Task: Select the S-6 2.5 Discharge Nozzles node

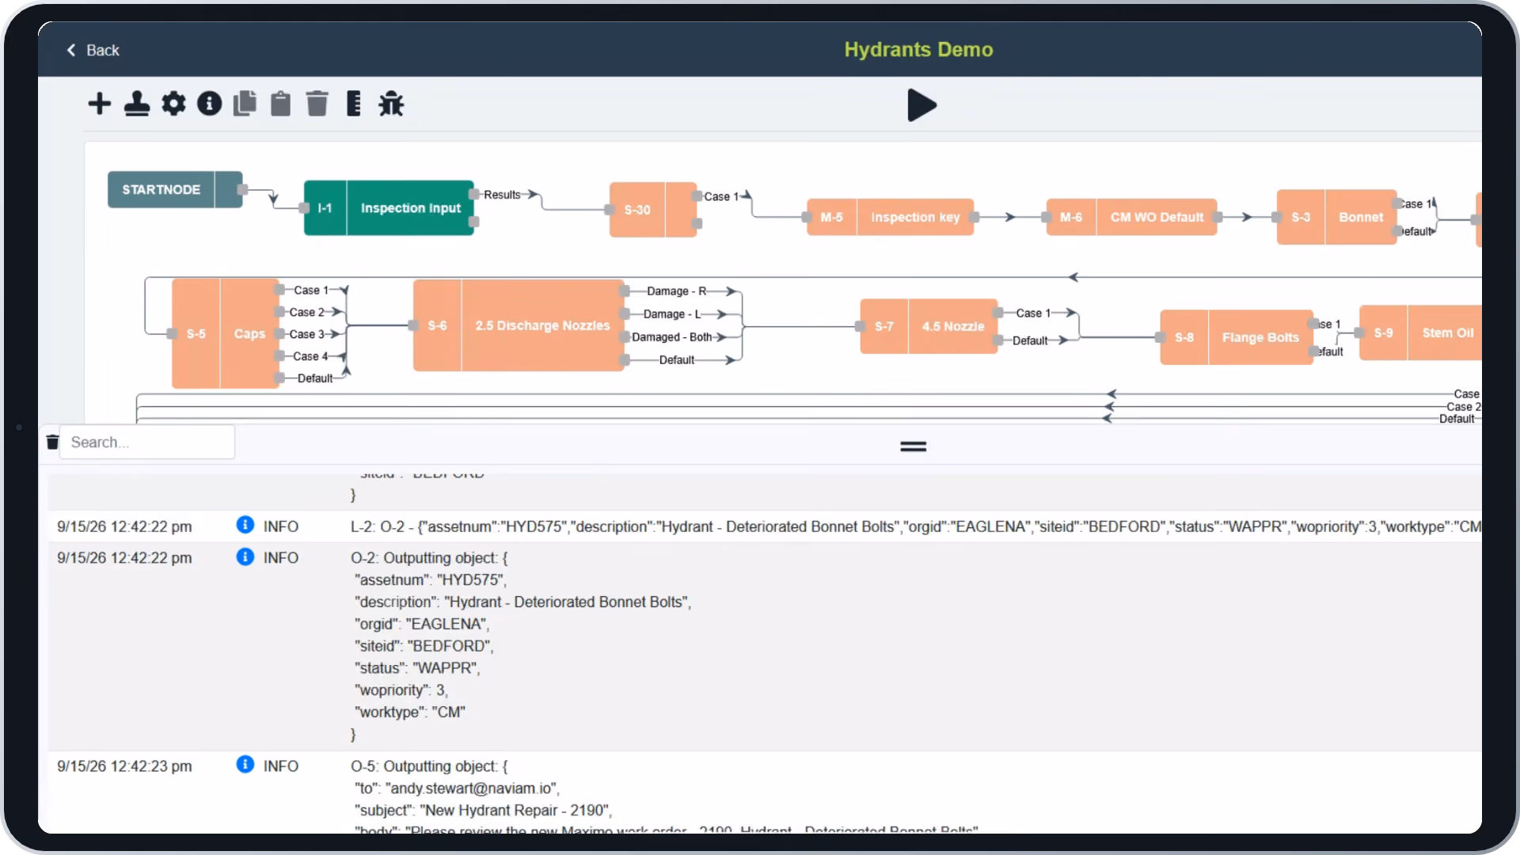Action: (x=519, y=325)
